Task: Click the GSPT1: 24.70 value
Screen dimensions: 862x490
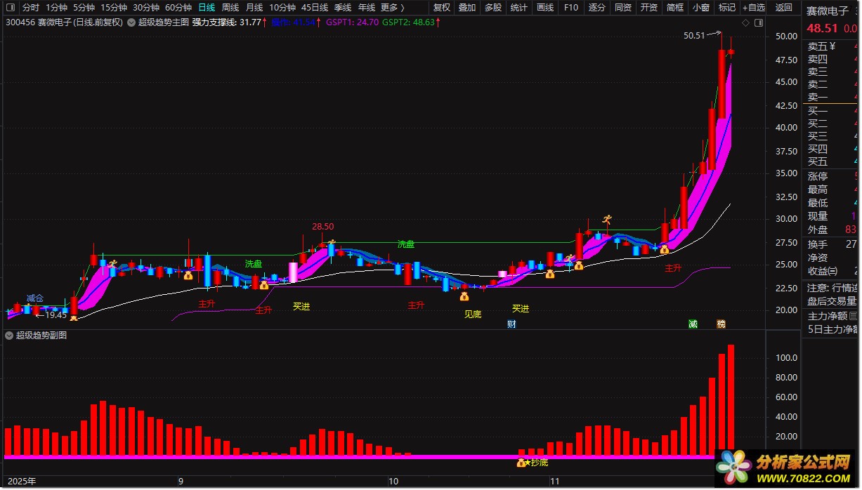Action: [352, 22]
